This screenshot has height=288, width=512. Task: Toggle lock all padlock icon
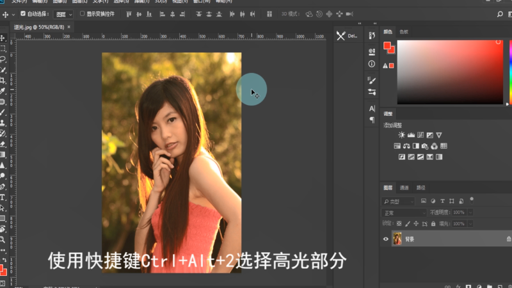433,223
